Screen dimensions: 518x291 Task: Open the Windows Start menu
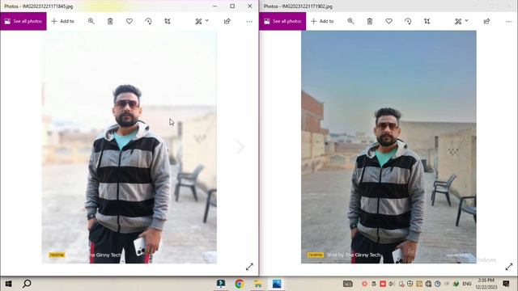pyautogui.click(x=8, y=284)
